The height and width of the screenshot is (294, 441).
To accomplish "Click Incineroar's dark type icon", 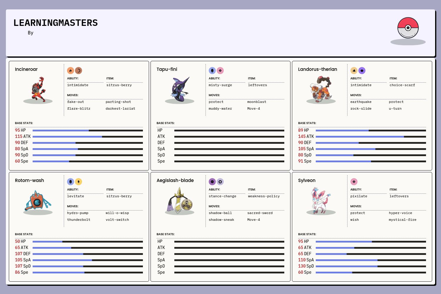I will coord(78,71).
